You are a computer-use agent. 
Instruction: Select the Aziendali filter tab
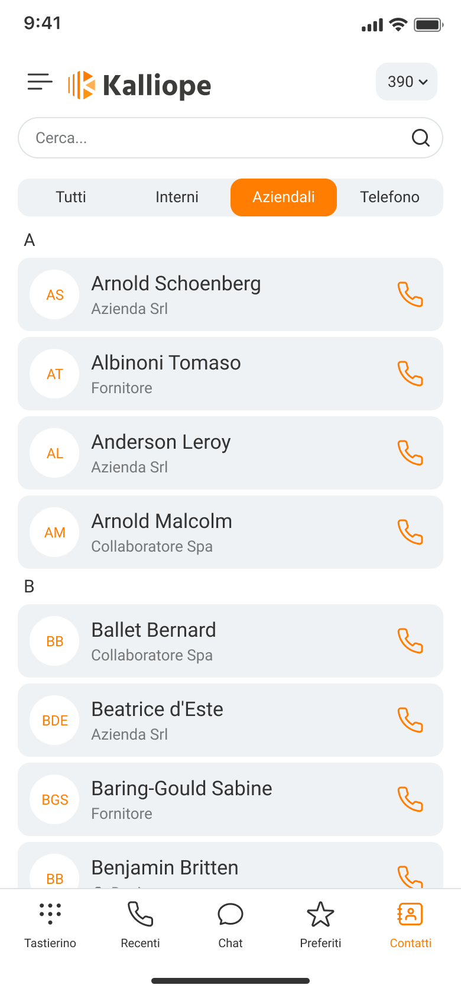pyautogui.click(x=284, y=197)
